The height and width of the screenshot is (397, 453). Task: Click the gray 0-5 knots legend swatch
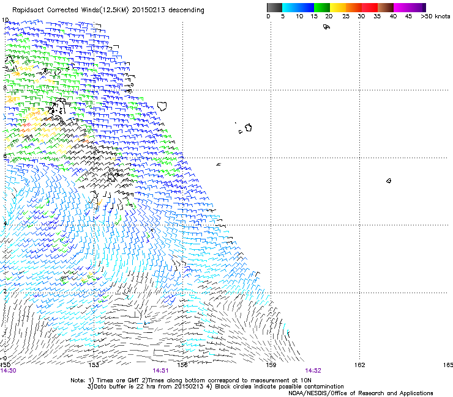274,7
